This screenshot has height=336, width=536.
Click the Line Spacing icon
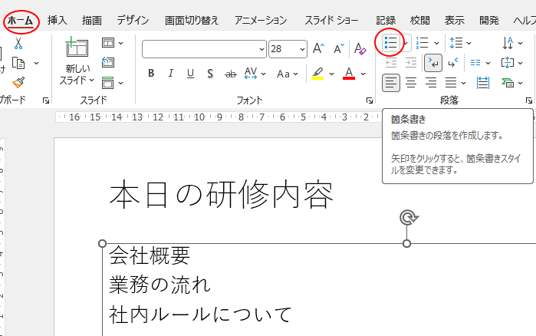(x=456, y=43)
